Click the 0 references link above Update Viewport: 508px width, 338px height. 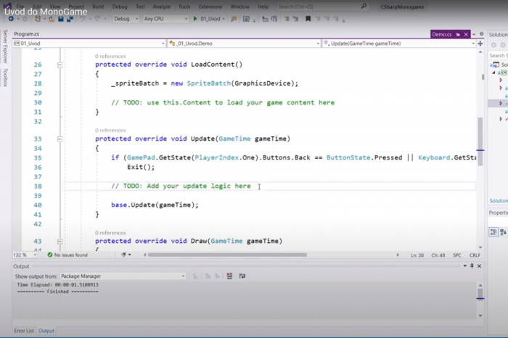[110, 130]
